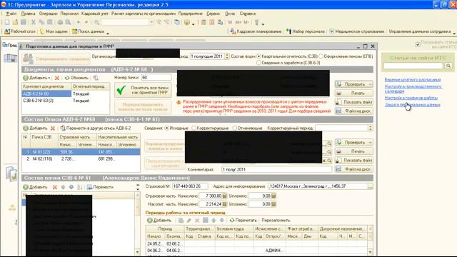Open Файл menu
Viewport: 457px width, 257px height.
tap(11, 14)
